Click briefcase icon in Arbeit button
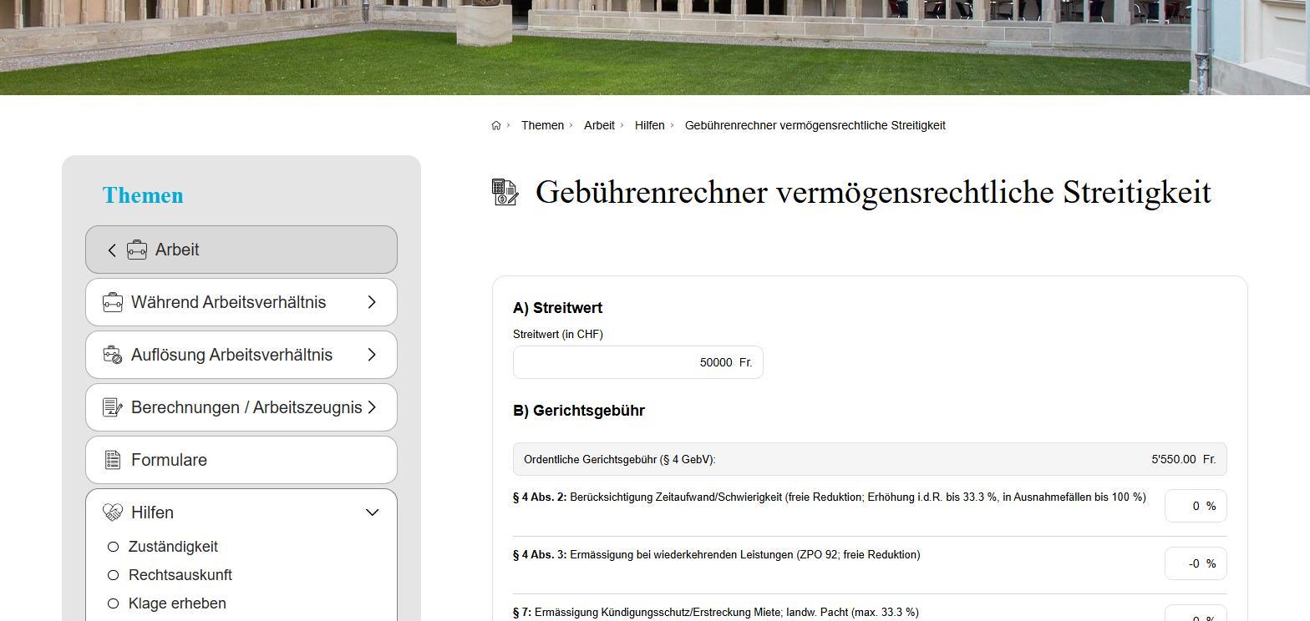The height and width of the screenshot is (621, 1310). point(137,250)
